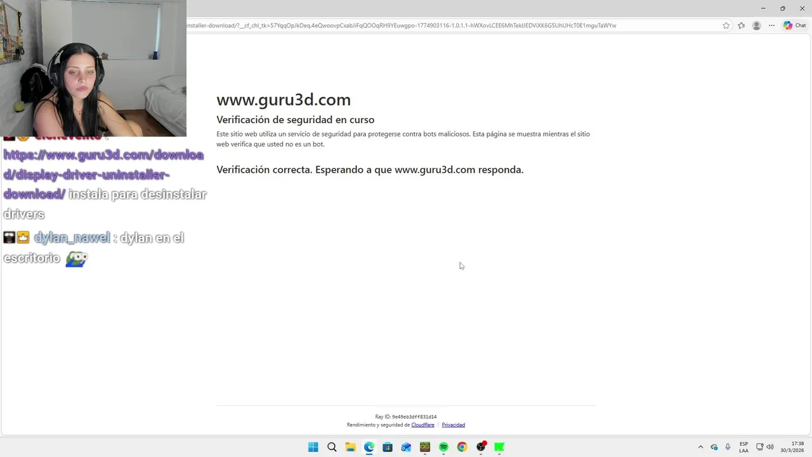The width and height of the screenshot is (812, 457).
Task: Click 'Verificación correcta' status message
Action: pos(370,169)
